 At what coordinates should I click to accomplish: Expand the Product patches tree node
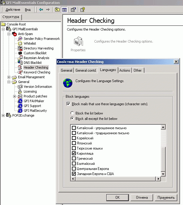click(x=14, y=96)
